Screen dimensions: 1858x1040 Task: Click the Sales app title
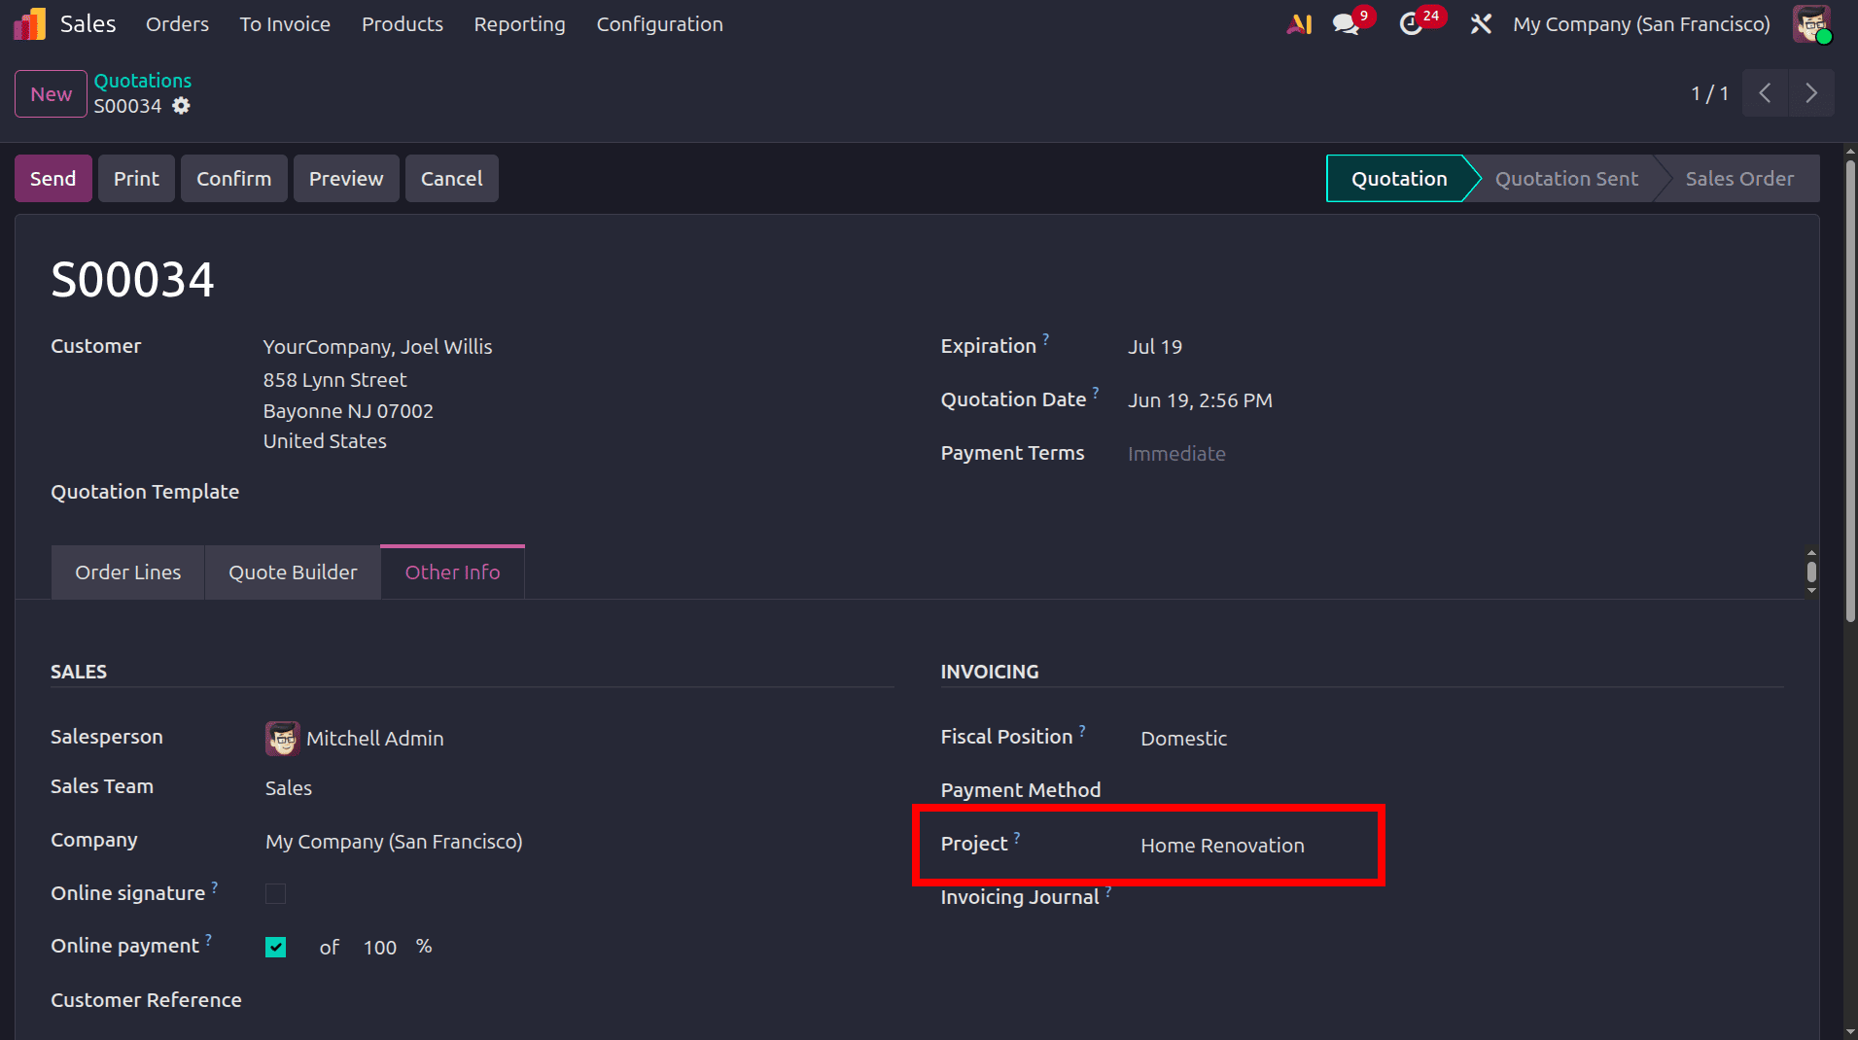pyautogui.click(x=88, y=24)
